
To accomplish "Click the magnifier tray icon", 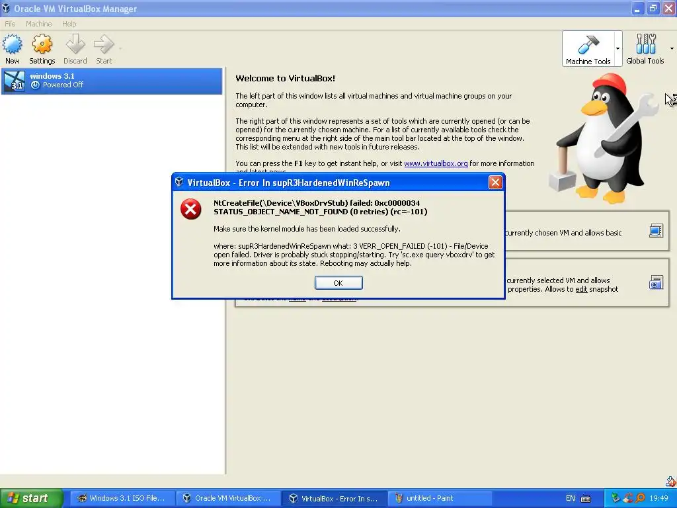I will [x=640, y=498].
